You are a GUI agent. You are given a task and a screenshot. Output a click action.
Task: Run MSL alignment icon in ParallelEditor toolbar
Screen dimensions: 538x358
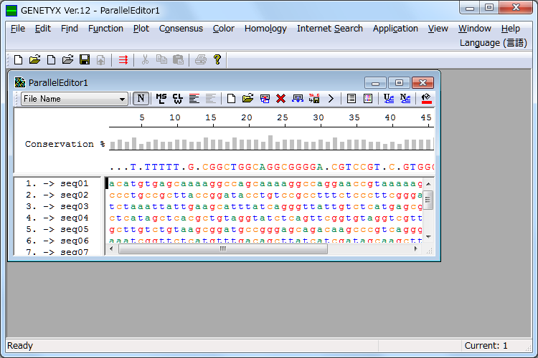tap(161, 99)
